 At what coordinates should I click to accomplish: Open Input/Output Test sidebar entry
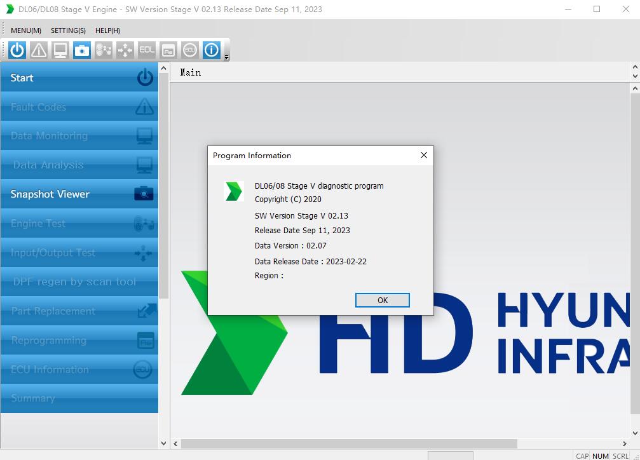click(79, 253)
